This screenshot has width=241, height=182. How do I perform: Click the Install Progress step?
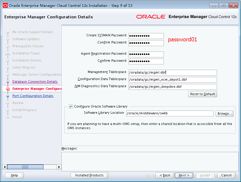point(25,110)
